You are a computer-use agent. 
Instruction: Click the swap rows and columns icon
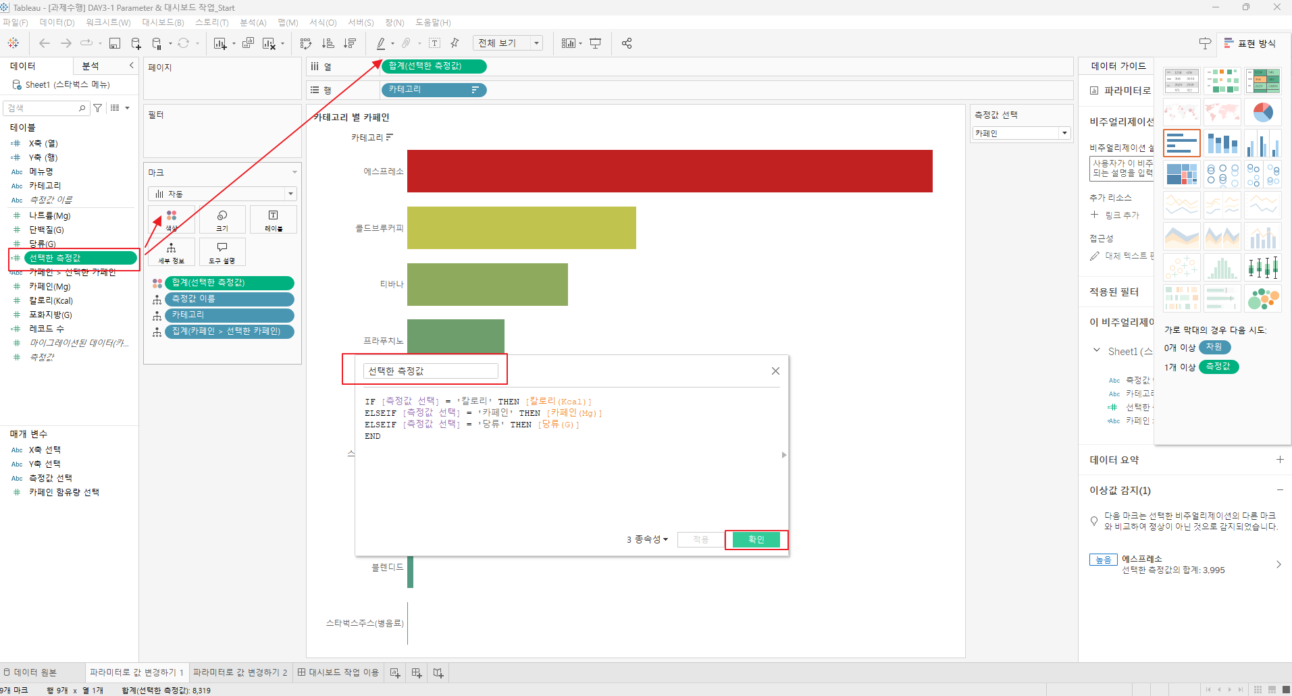[306, 43]
